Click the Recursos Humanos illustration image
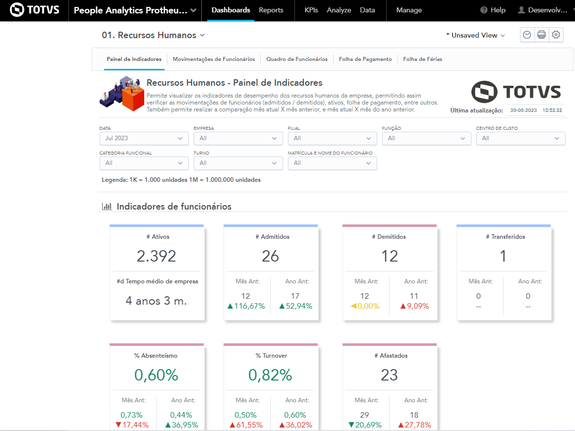This screenshot has height=431, width=575. (x=122, y=94)
